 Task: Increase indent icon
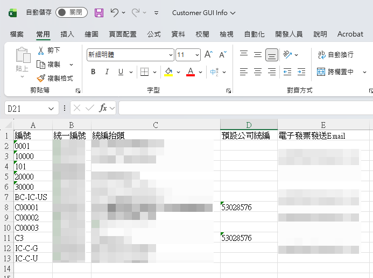pyautogui.click(x=301, y=72)
